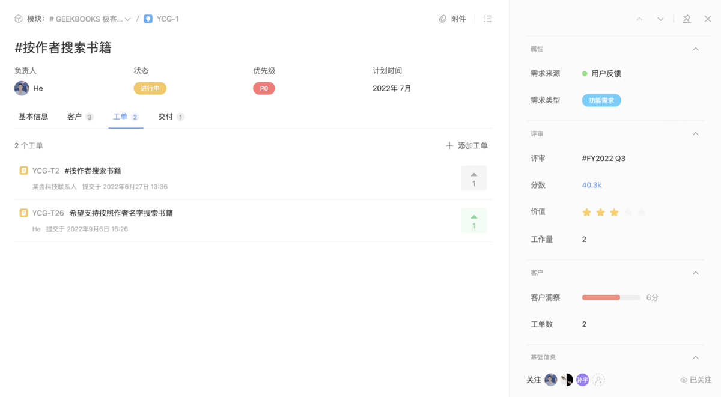Screen dimensions: 721x397
Task: Click 添加工单 to add a work order
Action: (x=472, y=145)
